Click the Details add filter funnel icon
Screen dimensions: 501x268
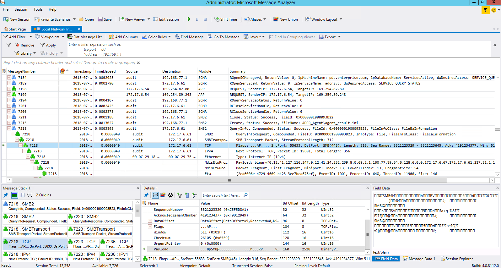[x=180, y=195]
